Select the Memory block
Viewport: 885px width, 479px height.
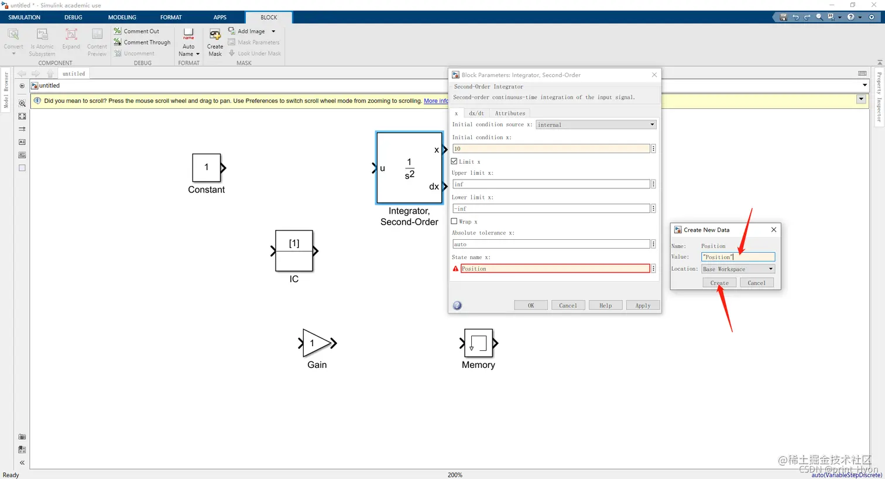(478, 343)
